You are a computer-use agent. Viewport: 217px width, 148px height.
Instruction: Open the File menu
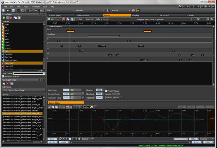5,7
